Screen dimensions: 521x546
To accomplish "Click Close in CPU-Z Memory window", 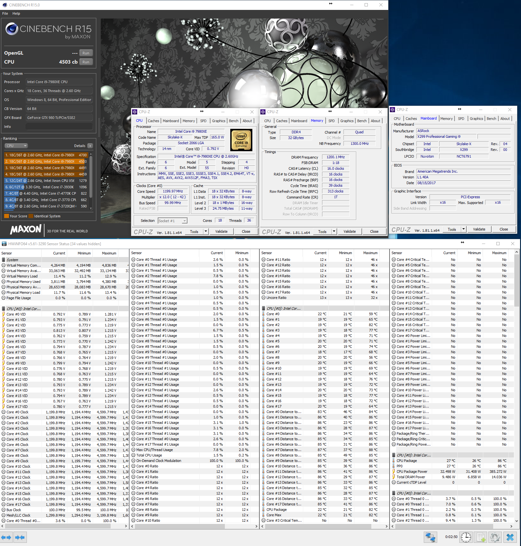I will pyautogui.click(x=374, y=231).
